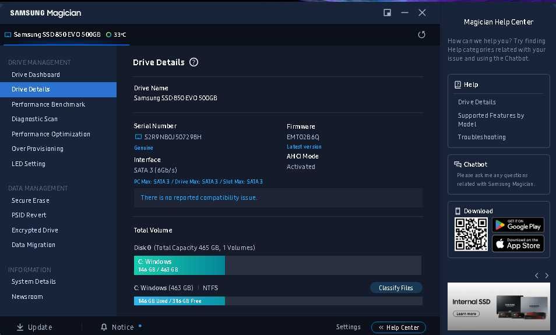Open Settings at the bottom bar
Viewport: 556px width, 335px height.
(x=348, y=327)
